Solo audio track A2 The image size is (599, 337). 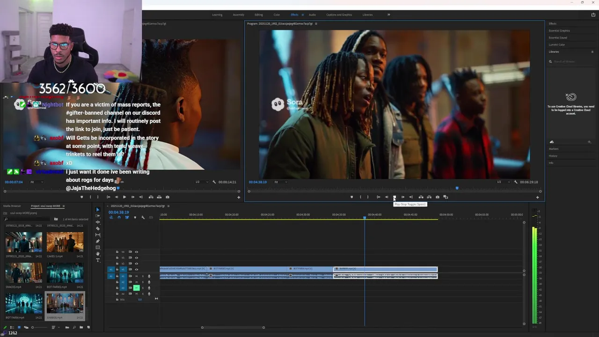point(143,282)
